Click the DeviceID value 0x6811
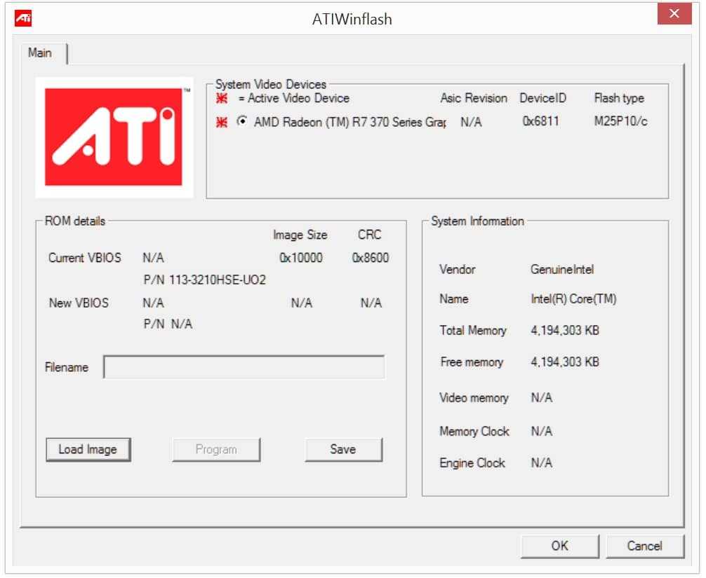 541,121
